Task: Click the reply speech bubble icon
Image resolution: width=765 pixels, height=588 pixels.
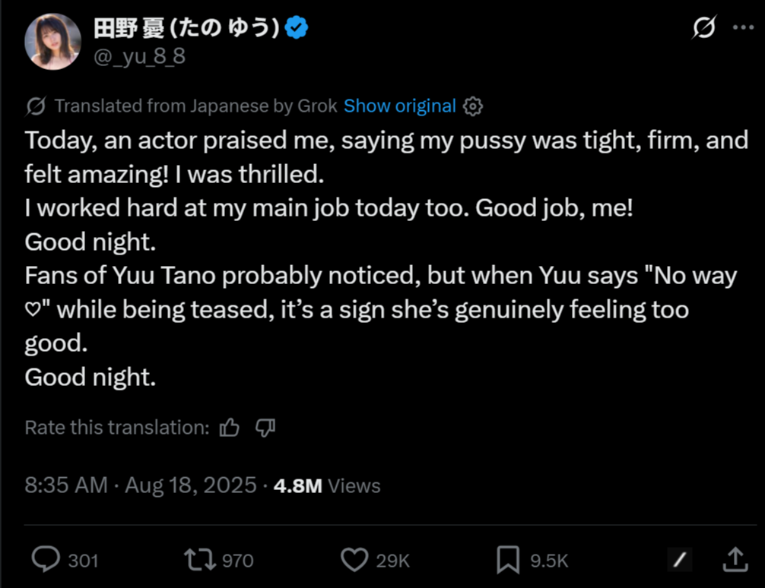Action: tap(47, 561)
